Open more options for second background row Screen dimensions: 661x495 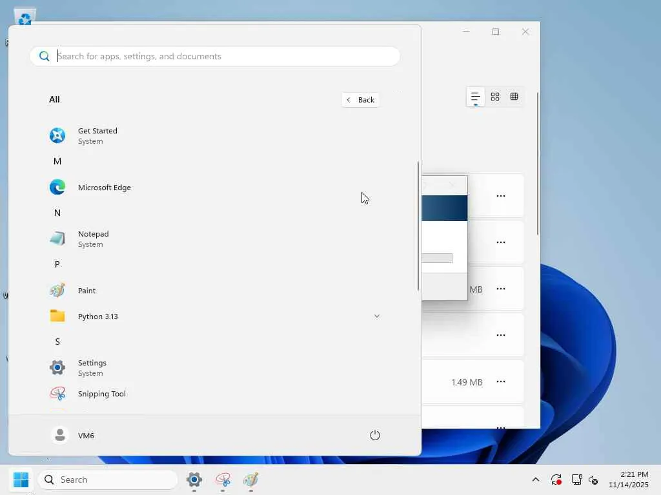(x=501, y=242)
